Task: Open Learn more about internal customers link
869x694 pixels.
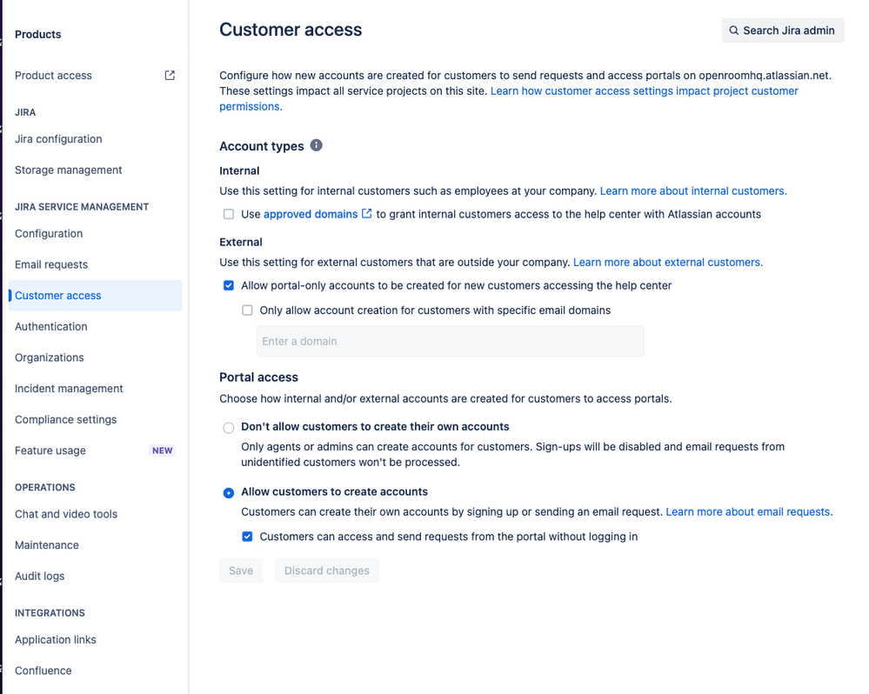Action: pos(693,190)
